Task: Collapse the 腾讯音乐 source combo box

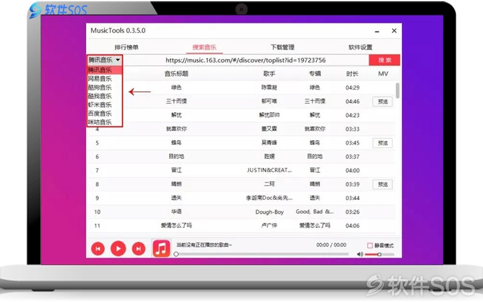Action: [x=104, y=60]
